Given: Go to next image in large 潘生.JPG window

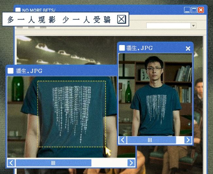Looking at the screenshot, I should click(131, 163).
